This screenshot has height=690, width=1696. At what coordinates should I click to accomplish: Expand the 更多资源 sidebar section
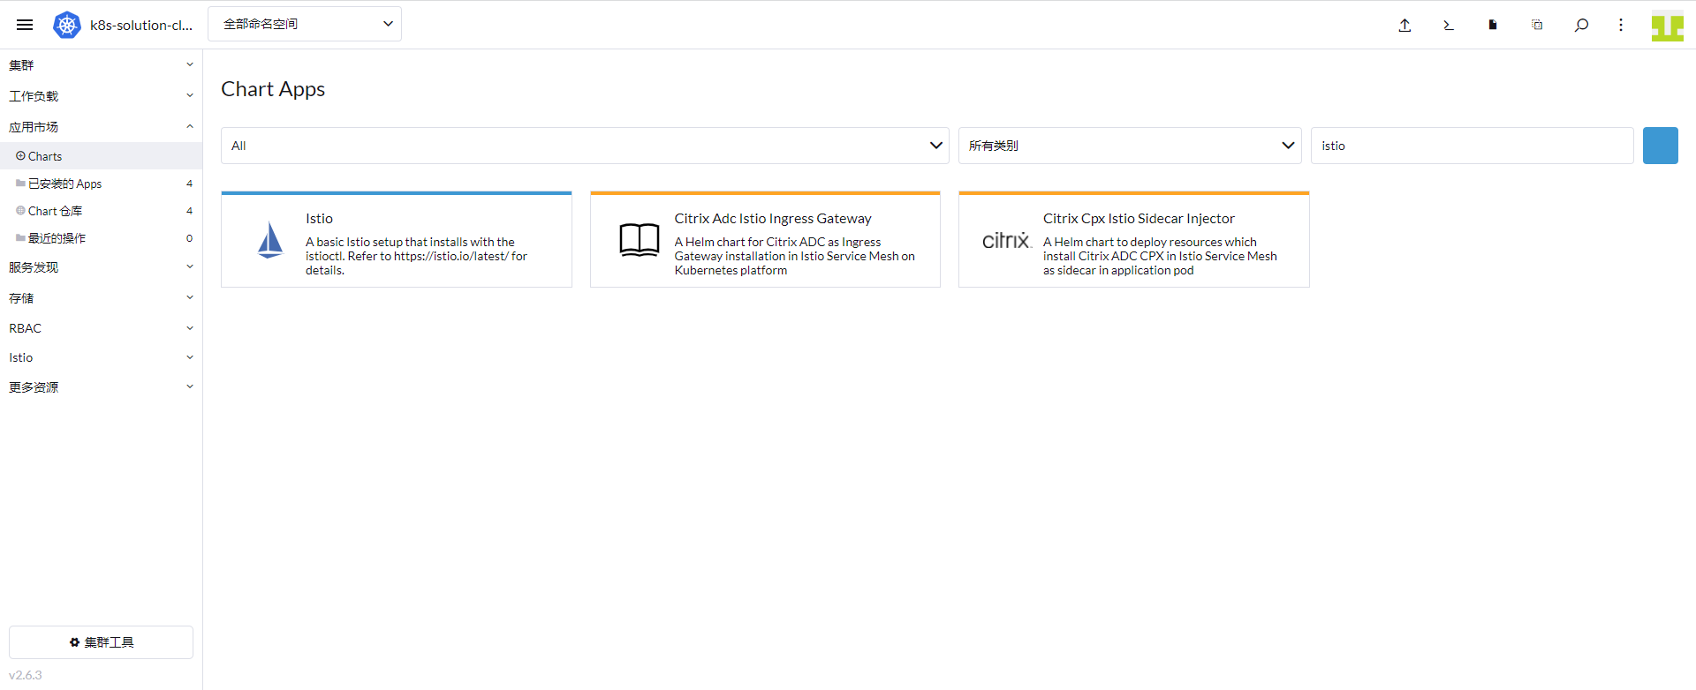pos(101,387)
